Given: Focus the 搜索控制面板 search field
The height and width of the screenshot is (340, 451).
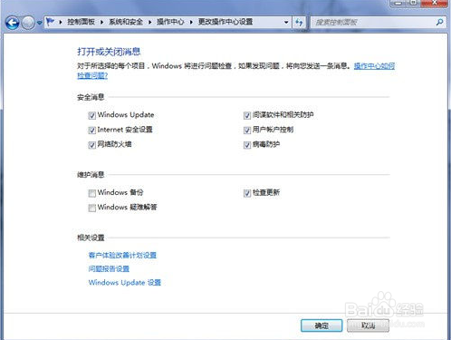Looking at the screenshot, I should pyautogui.click(x=373, y=22).
